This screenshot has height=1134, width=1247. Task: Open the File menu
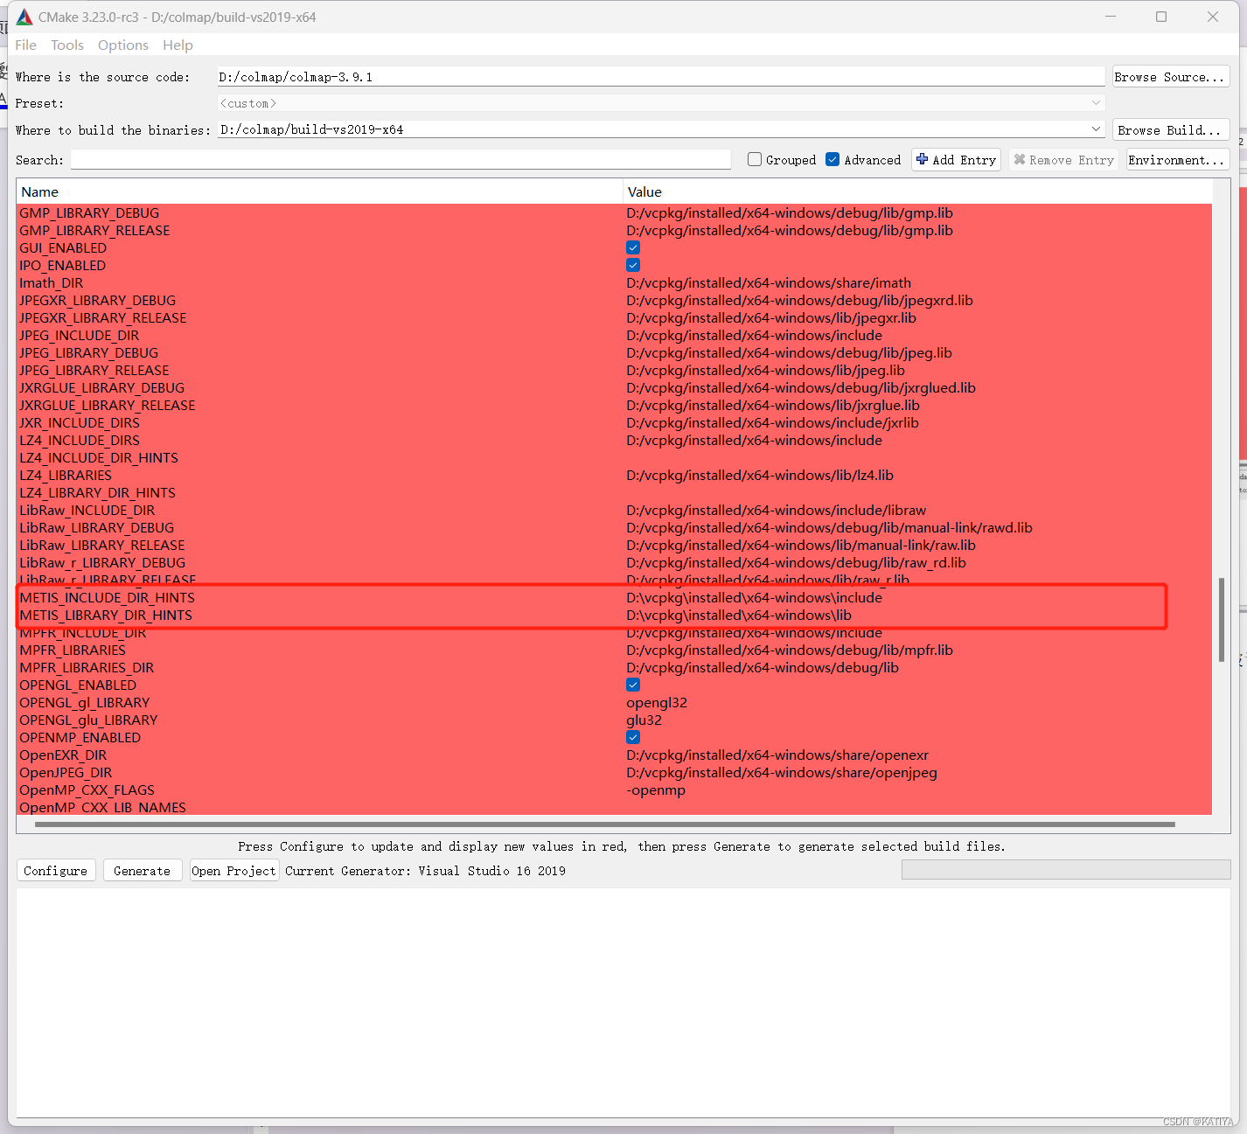[x=25, y=45]
